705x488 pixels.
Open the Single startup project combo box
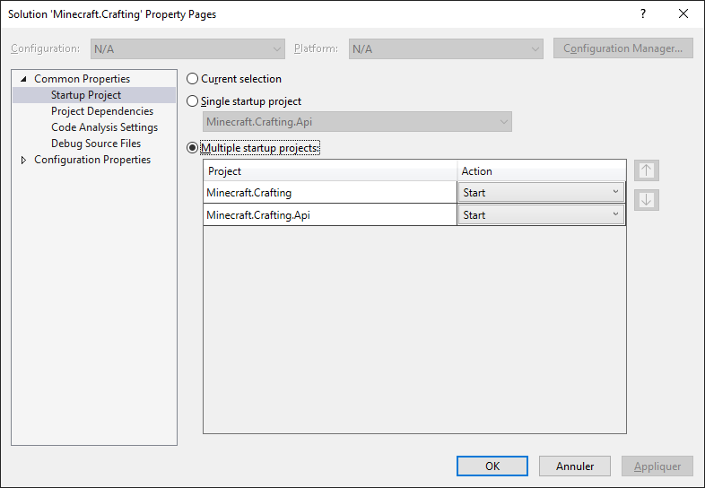357,122
